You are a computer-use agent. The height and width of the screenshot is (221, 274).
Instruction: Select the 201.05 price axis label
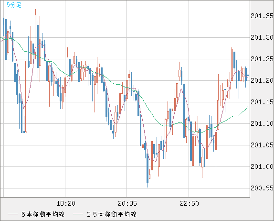(x=262, y=145)
